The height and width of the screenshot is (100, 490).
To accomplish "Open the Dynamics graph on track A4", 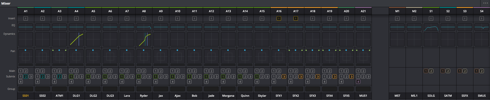I will [76, 39].
